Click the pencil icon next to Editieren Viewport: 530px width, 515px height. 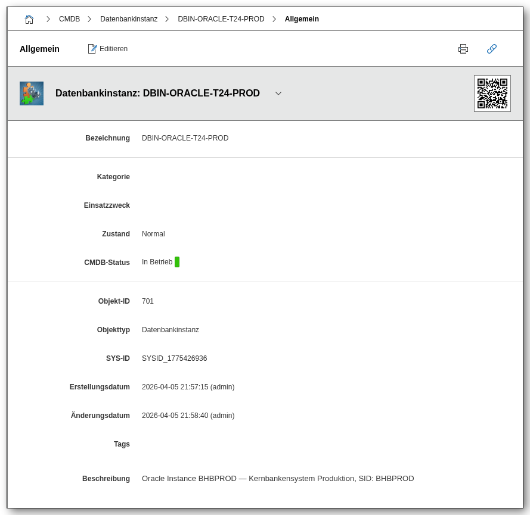93,49
